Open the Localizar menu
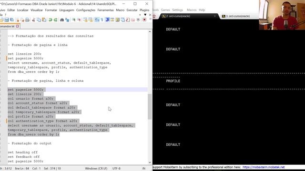 click(22, 10)
